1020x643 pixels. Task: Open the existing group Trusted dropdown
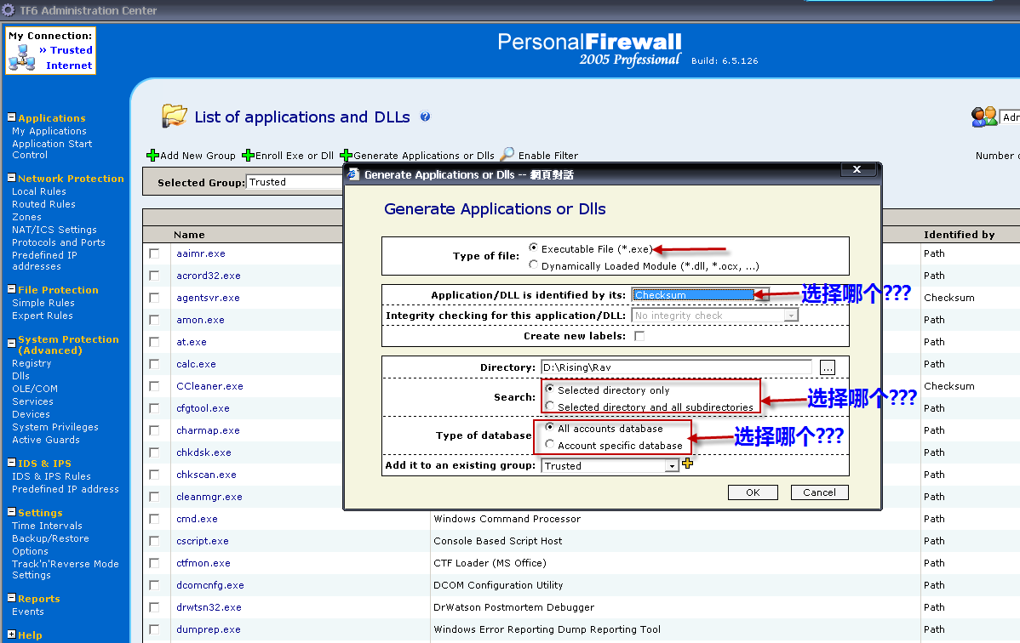[610, 465]
